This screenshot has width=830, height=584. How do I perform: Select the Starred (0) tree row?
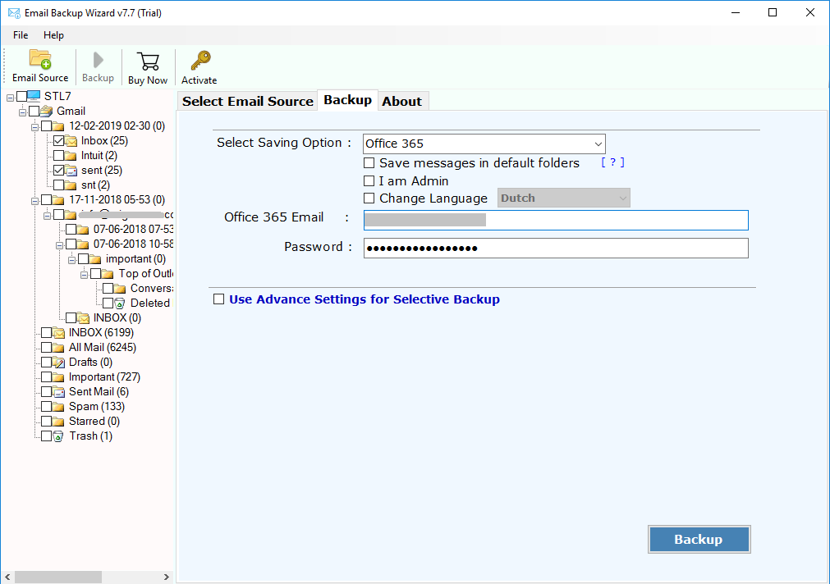click(x=94, y=422)
